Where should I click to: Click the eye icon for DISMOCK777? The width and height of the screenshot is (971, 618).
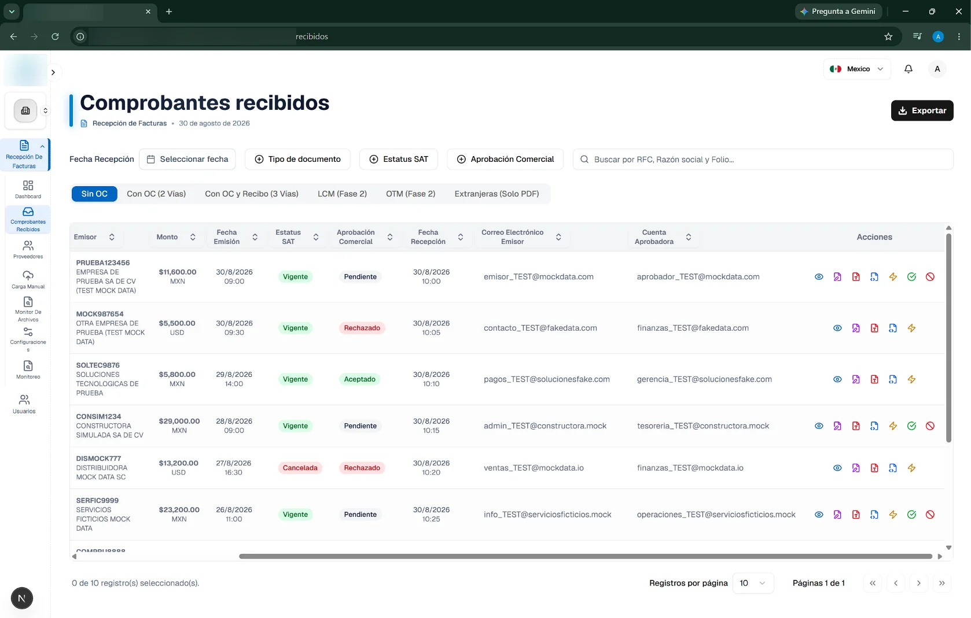(x=837, y=468)
